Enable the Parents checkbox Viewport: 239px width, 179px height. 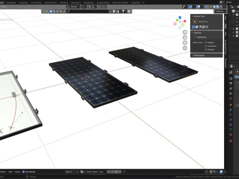206,50
